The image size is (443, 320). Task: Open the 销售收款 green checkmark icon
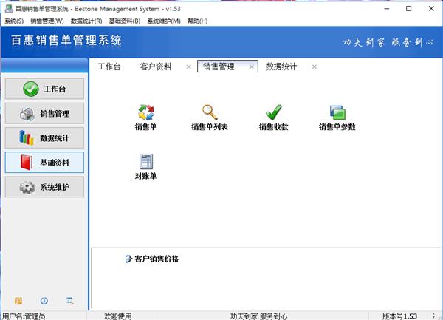click(x=273, y=117)
